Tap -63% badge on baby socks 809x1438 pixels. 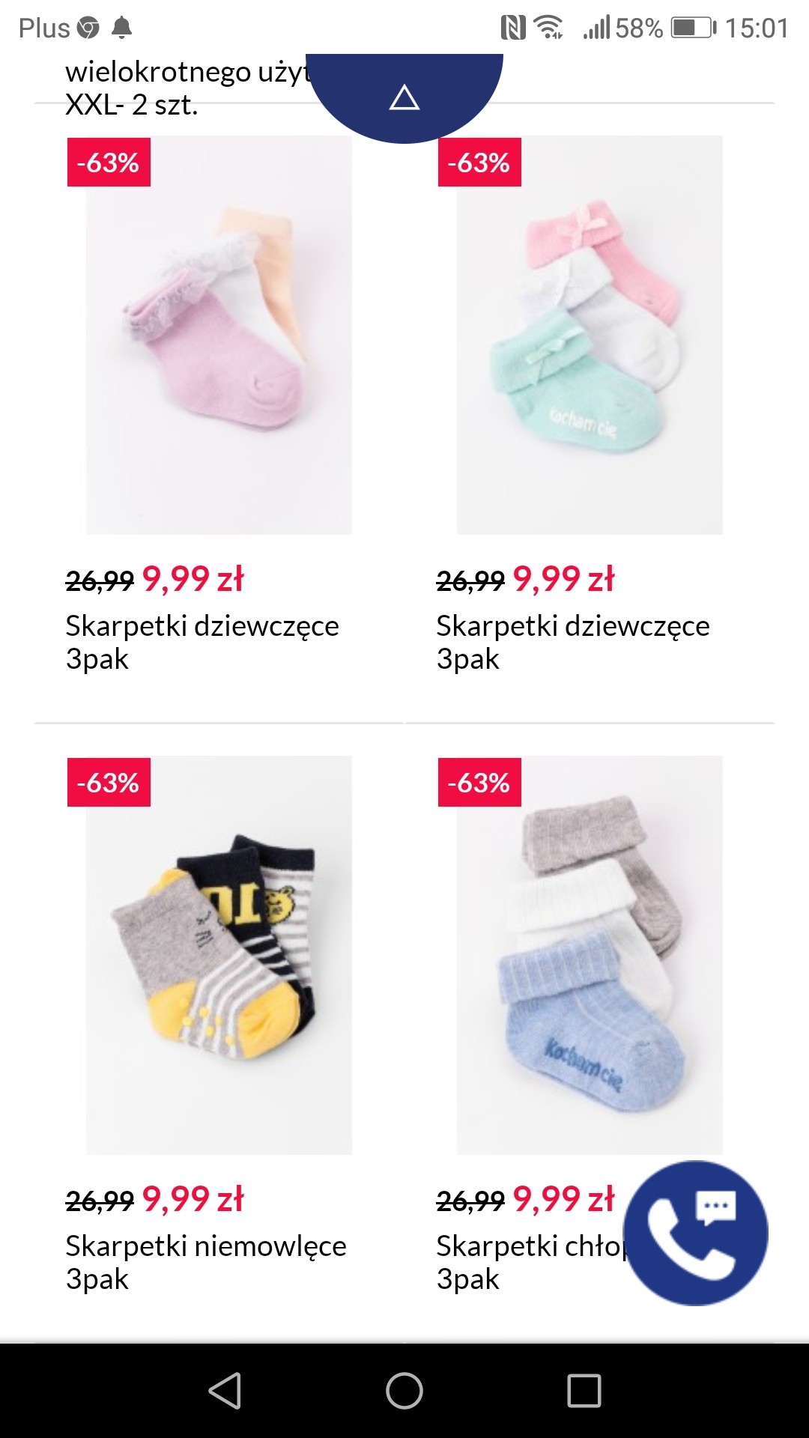click(109, 783)
